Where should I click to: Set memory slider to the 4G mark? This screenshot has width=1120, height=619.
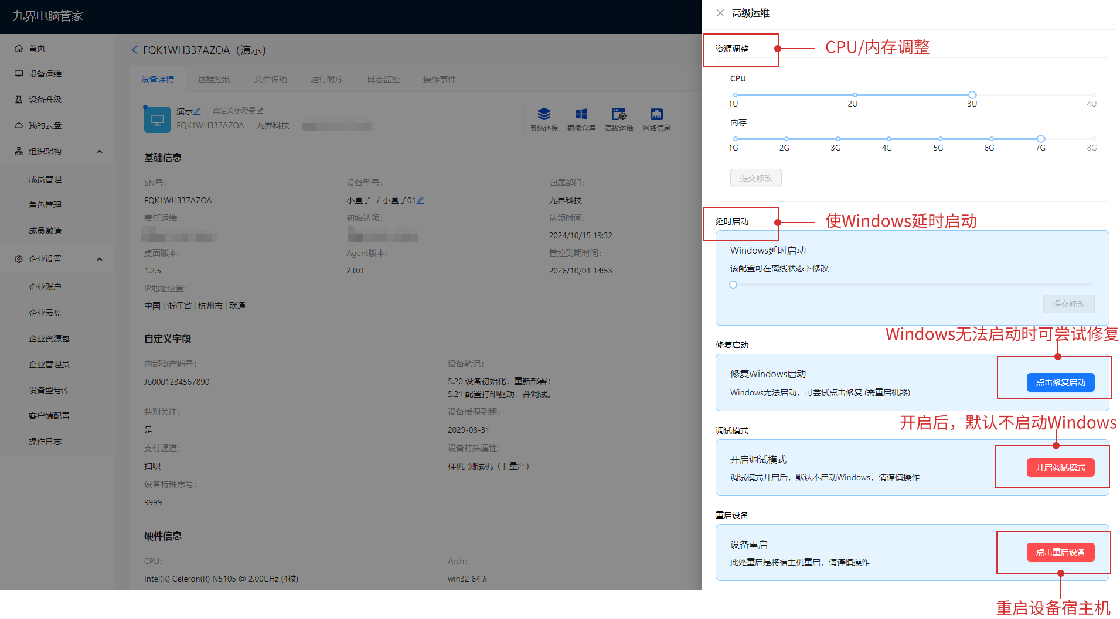(x=887, y=139)
